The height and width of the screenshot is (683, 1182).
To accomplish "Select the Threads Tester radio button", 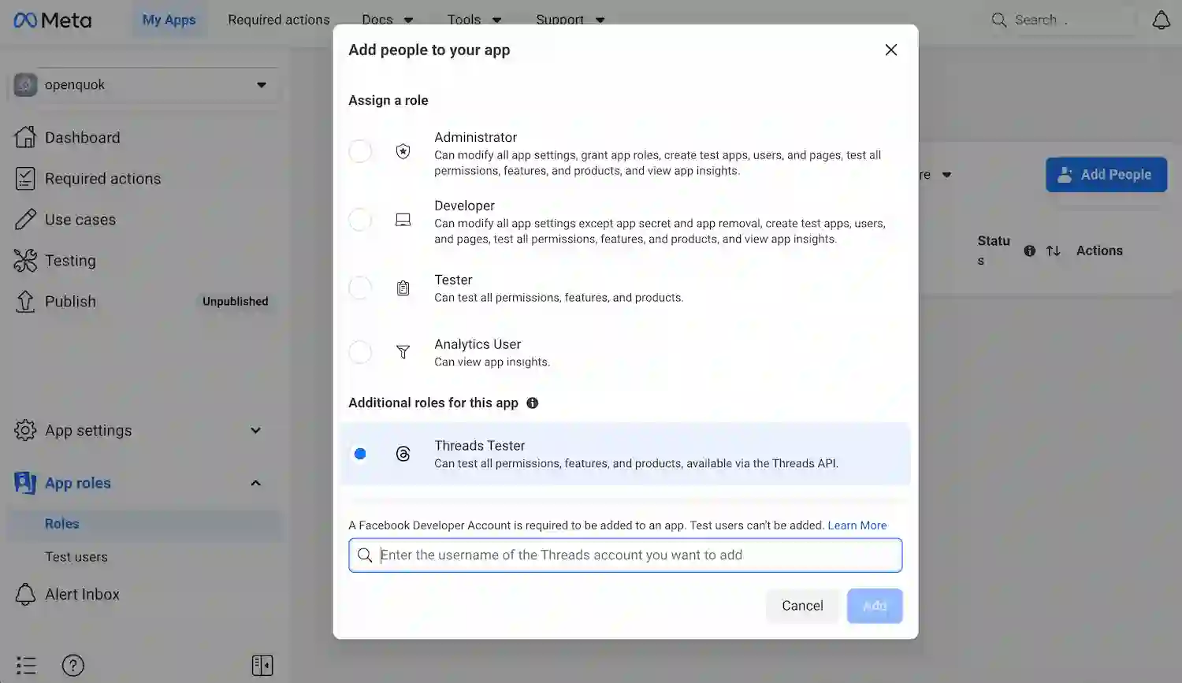I will pyautogui.click(x=360, y=454).
